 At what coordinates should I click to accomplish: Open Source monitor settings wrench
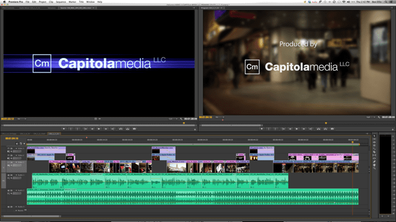click(181, 119)
